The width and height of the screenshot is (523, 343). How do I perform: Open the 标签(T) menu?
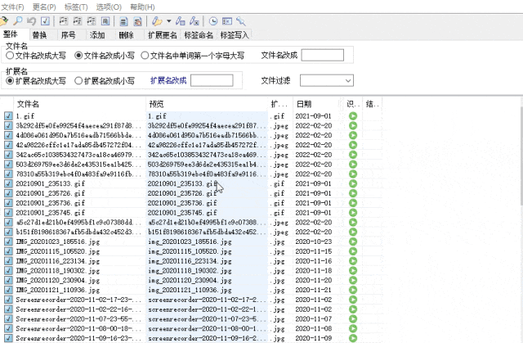tap(76, 7)
